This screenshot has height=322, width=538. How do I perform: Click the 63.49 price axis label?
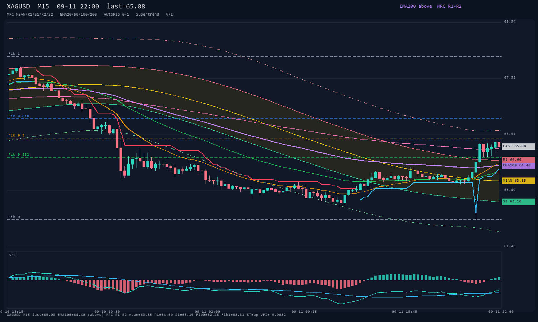[x=510, y=190]
